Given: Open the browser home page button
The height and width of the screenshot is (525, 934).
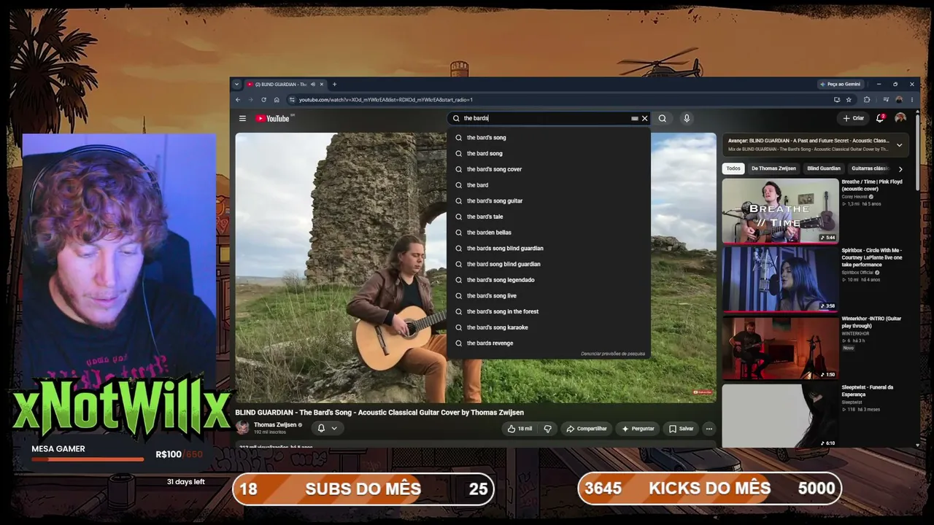Looking at the screenshot, I should pyautogui.click(x=277, y=100).
